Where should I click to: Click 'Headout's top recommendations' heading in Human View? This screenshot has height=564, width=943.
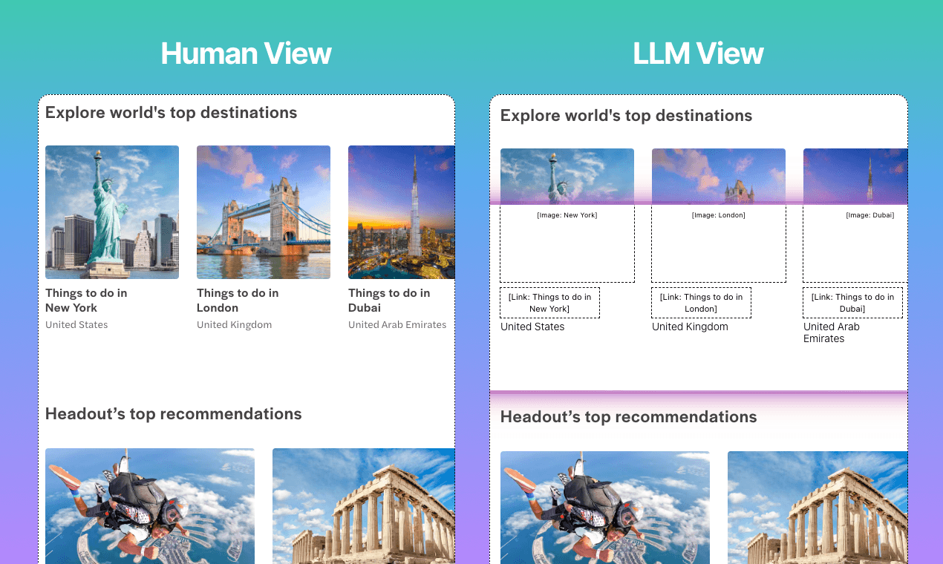pos(173,414)
